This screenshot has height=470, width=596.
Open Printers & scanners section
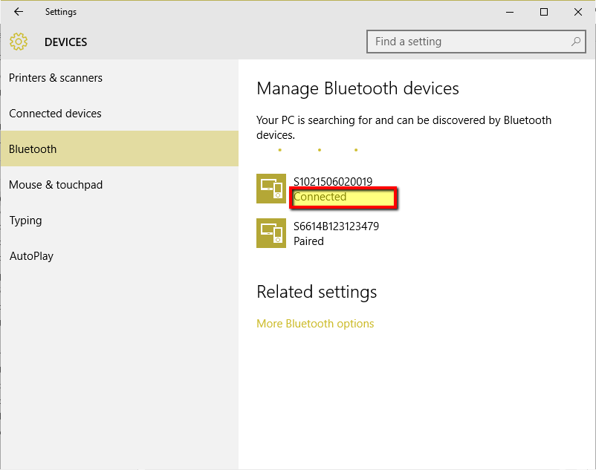56,78
